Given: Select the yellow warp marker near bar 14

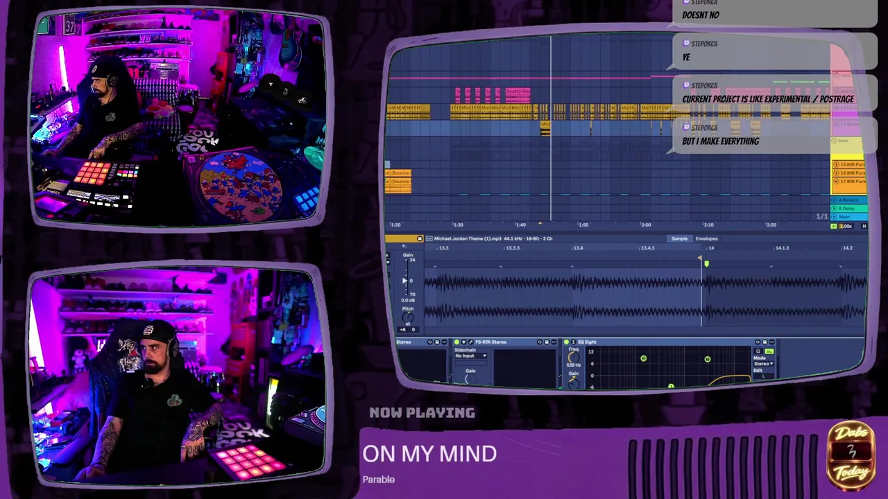Looking at the screenshot, I should 706,263.
